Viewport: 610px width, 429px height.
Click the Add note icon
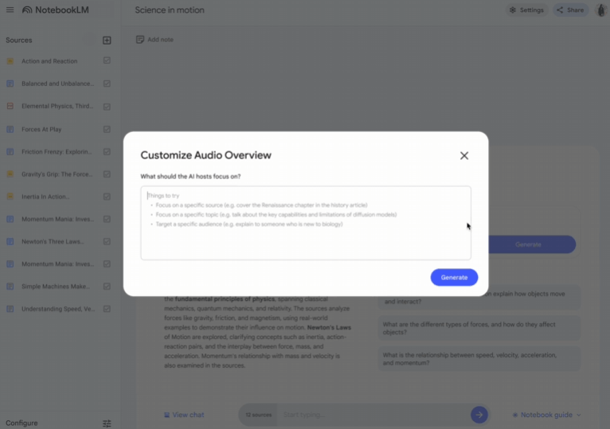[140, 39]
